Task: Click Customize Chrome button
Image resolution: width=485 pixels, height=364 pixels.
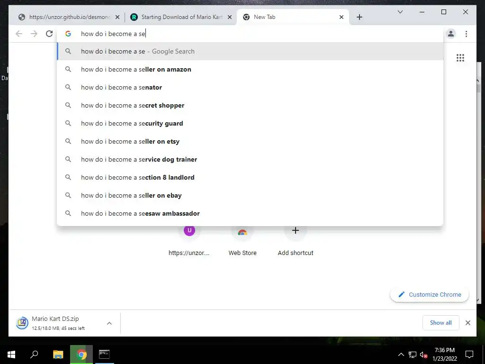Action: pyautogui.click(x=430, y=295)
